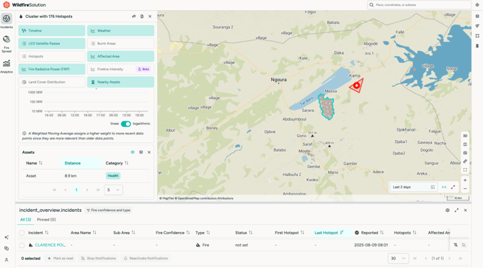Open the user account icon
Screen dimensions: 483x268
pyautogui.click(x=6, y=259)
